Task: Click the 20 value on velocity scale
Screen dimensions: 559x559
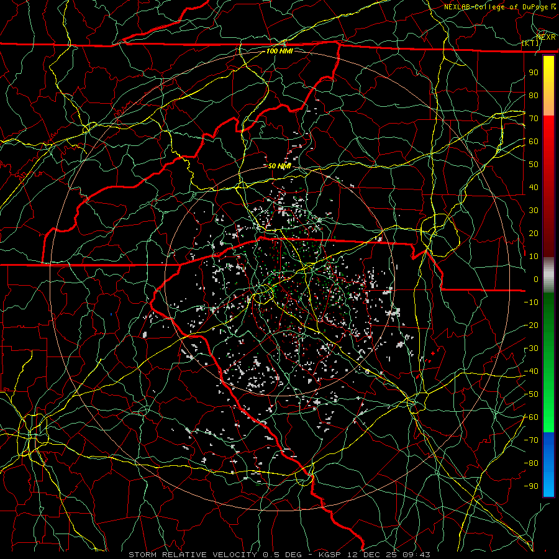Action: 534,233
